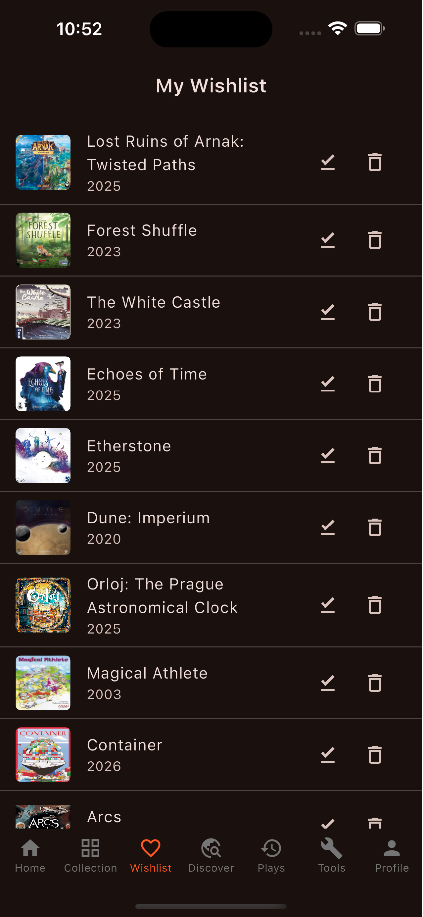Mark Echoes of Time as acquired
Viewport: 423px width, 917px height.
(x=328, y=384)
